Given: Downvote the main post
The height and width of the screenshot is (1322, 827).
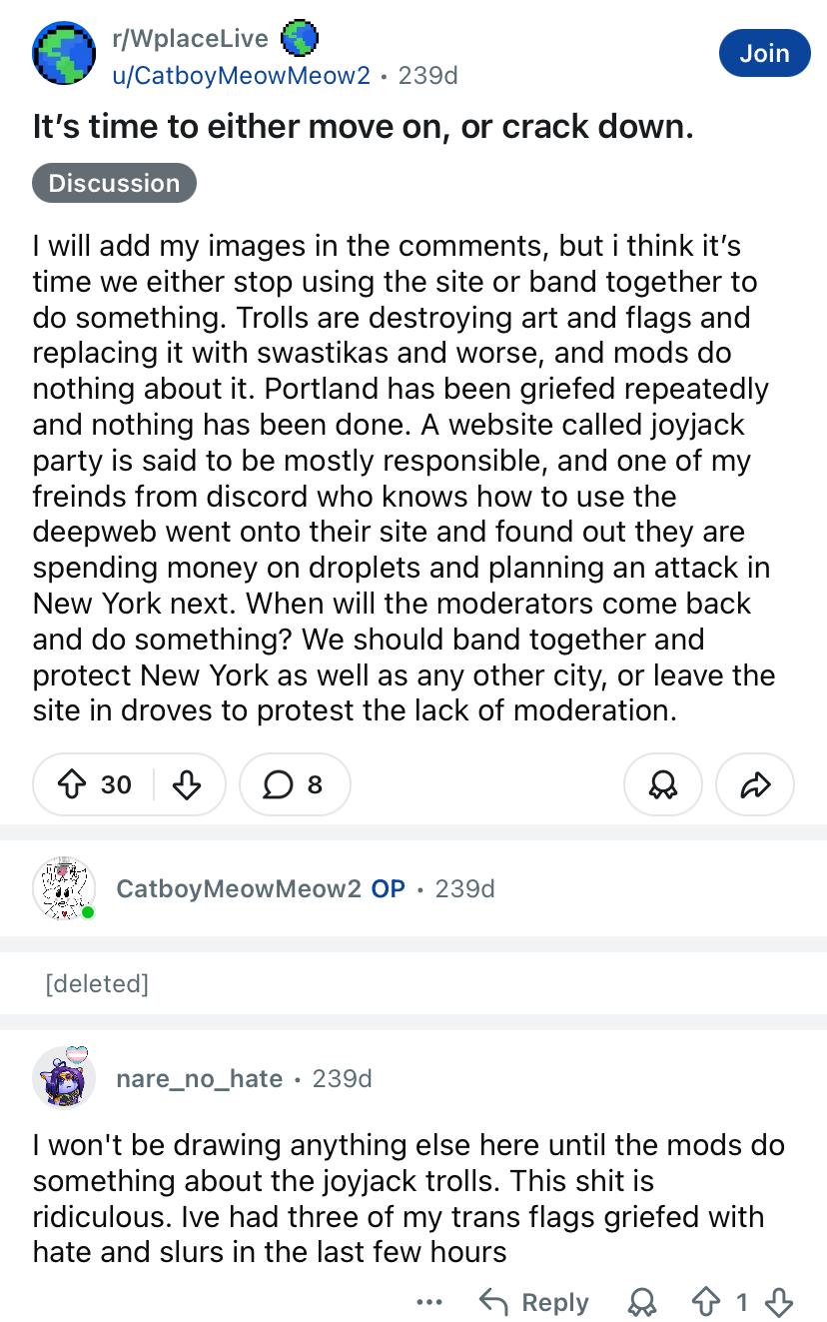Looking at the screenshot, I should (187, 784).
